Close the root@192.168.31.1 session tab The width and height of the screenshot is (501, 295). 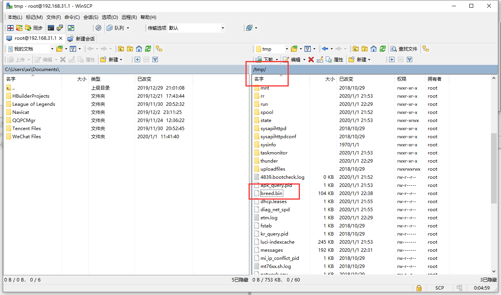tap(61, 38)
